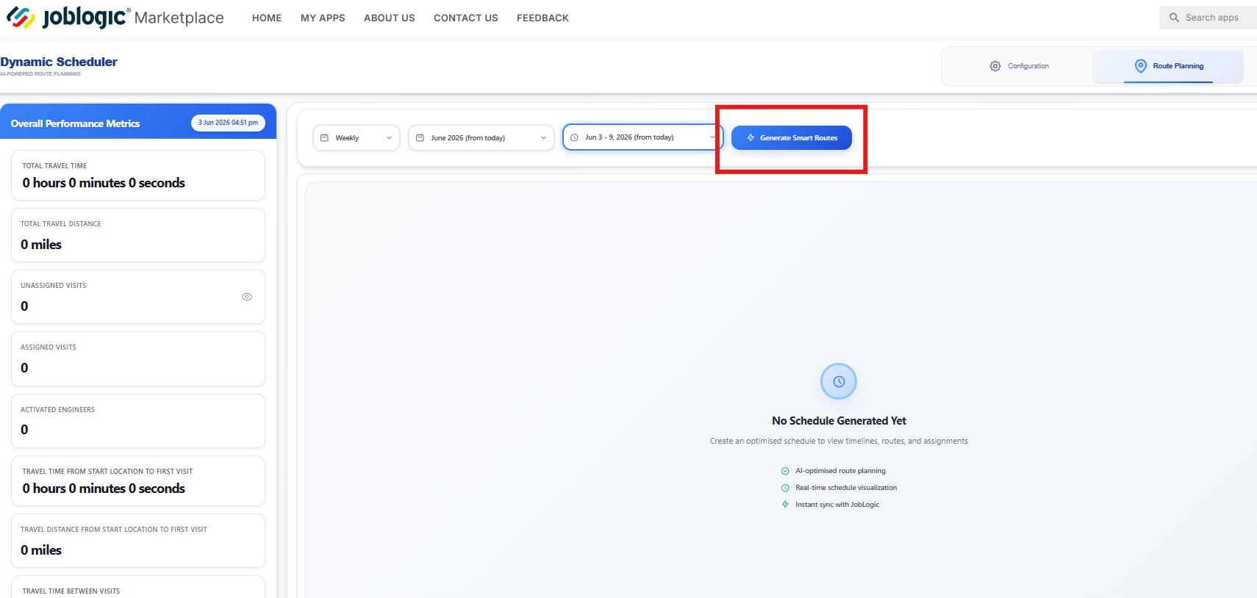The height and width of the screenshot is (598, 1257).
Task: Click the Joblogic Marketplace logo
Action: [115, 18]
